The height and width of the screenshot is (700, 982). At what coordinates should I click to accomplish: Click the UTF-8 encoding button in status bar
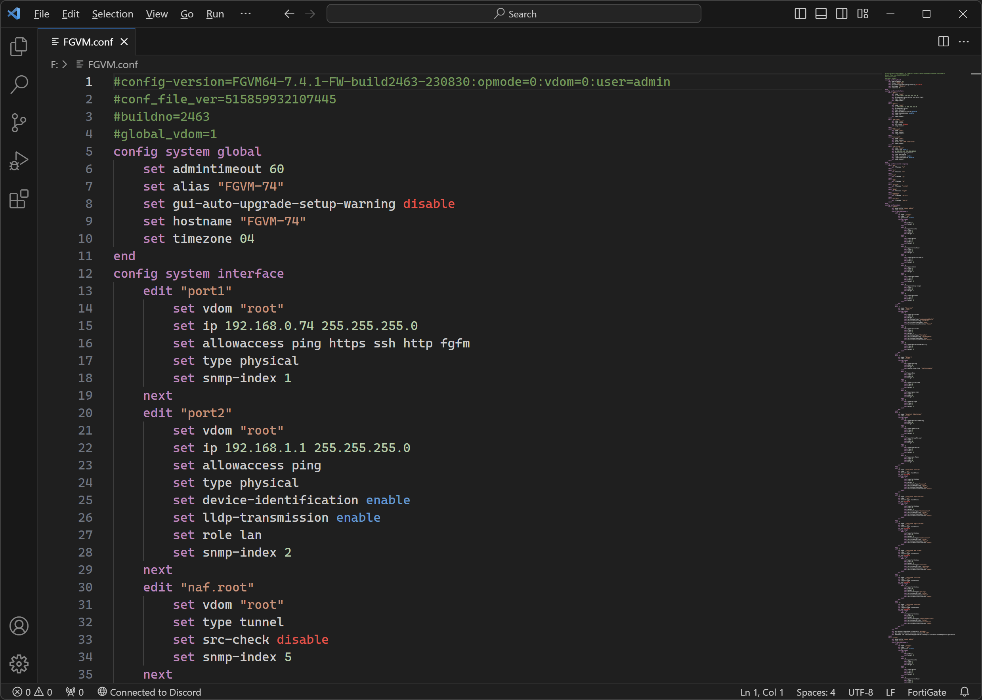[x=862, y=691]
